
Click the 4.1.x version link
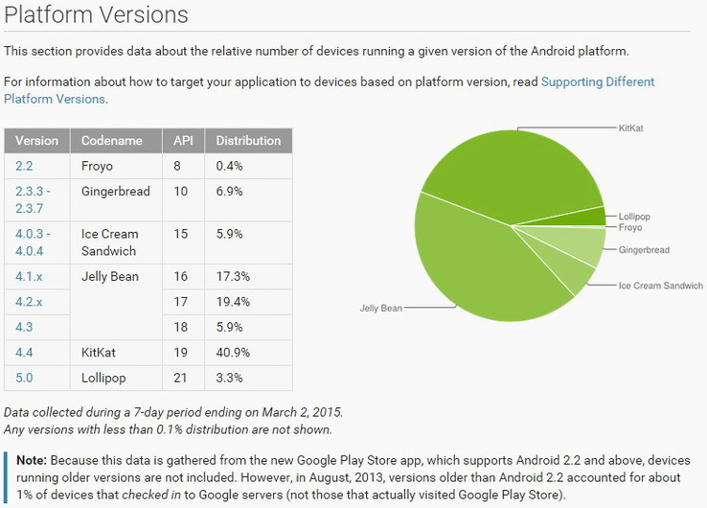coord(29,276)
